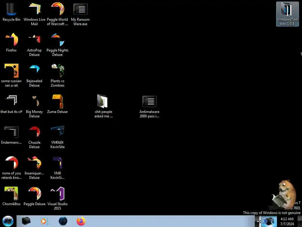This screenshot has height=227, width=302.
Task: Select the 'some russian ran a rat' icon
Action: point(12,75)
